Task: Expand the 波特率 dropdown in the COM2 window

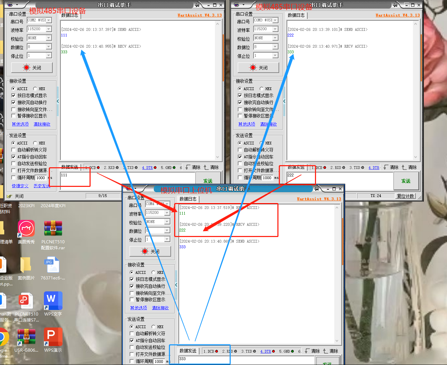Action: (49, 29)
